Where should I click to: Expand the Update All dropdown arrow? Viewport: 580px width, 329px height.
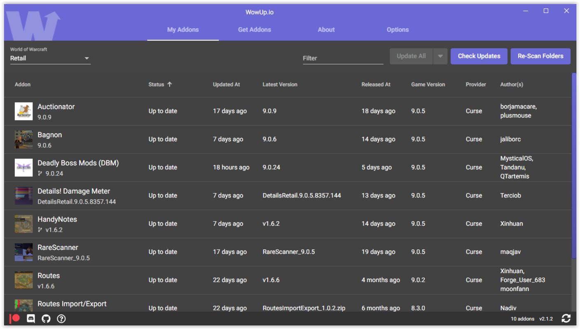coord(440,56)
